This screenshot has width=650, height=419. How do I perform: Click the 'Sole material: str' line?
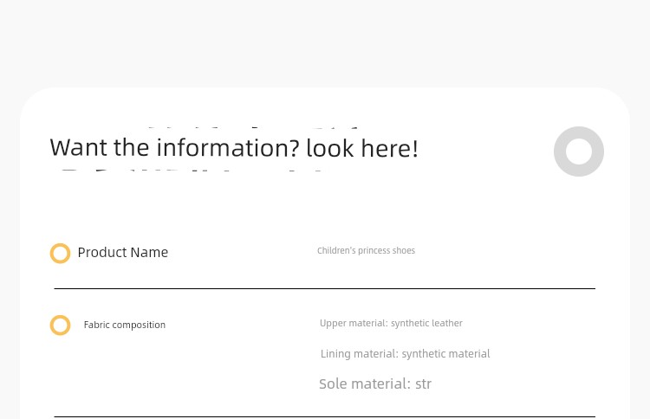[x=375, y=384]
